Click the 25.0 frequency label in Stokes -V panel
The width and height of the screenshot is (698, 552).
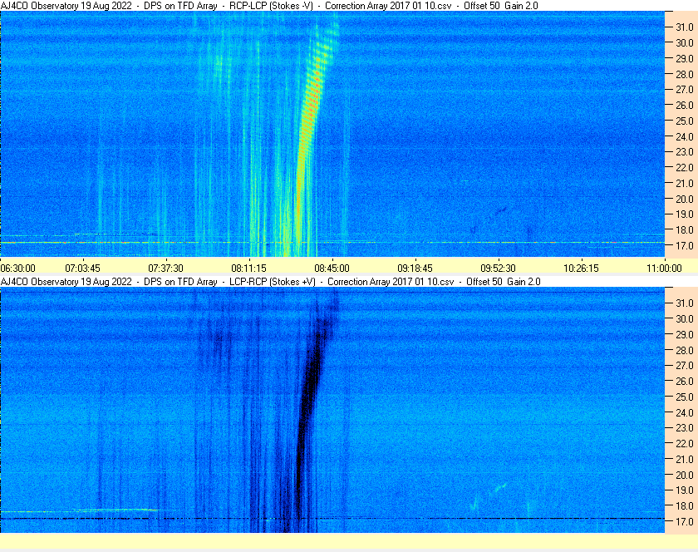coord(685,121)
